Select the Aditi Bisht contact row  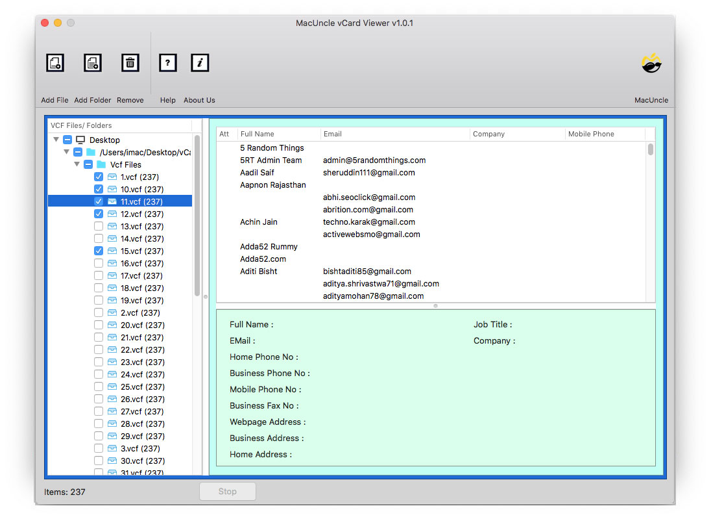click(x=259, y=272)
